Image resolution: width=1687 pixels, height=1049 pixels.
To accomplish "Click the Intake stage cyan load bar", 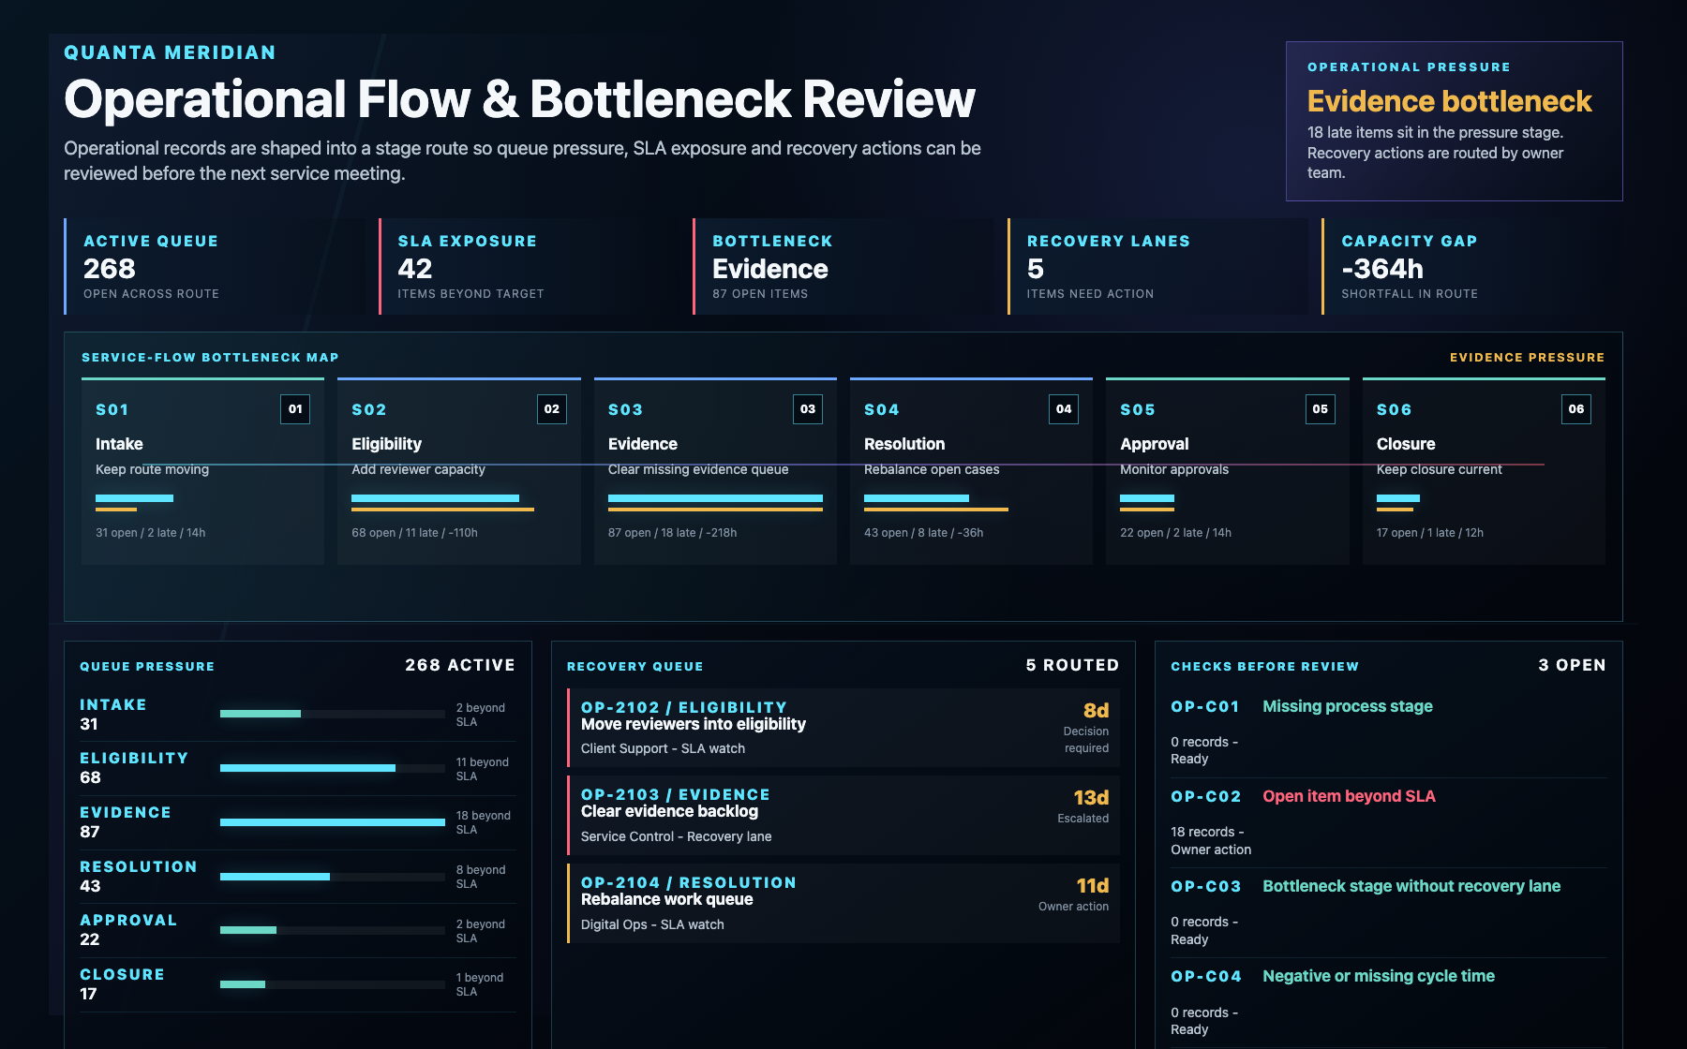I will pyautogui.click(x=134, y=498).
